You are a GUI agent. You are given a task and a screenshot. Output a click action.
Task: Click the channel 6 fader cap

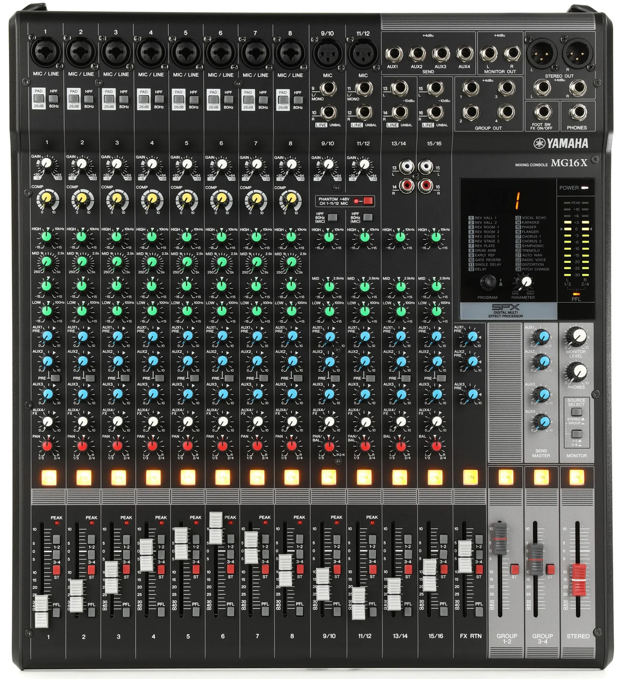(216, 528)
